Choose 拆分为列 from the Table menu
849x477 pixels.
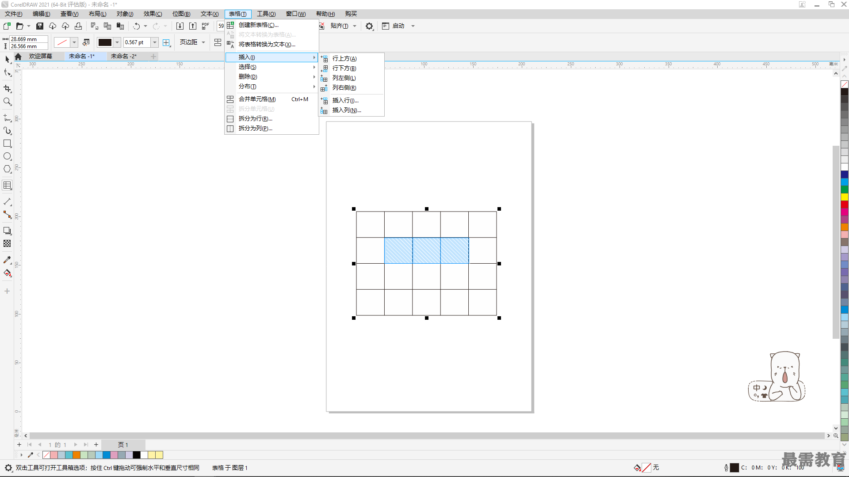coord(272,129)
